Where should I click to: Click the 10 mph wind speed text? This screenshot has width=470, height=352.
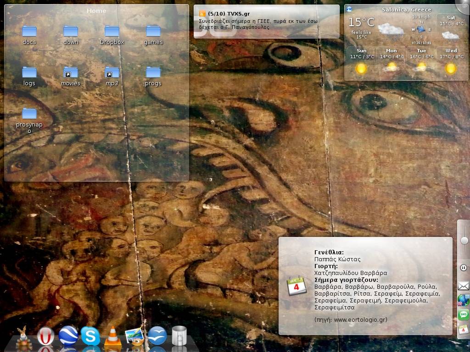coord(421,17)
